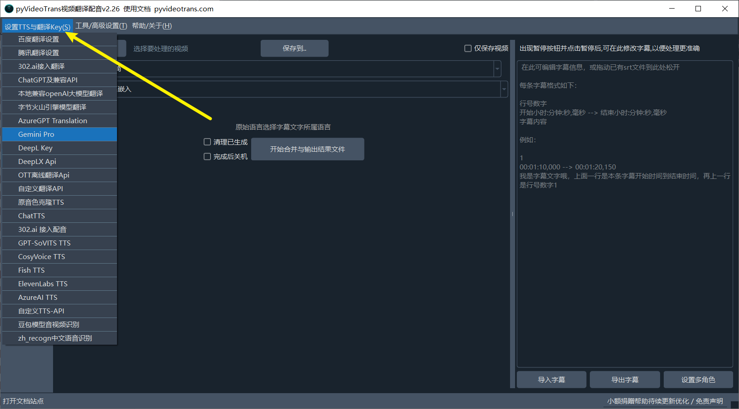Choose 302.ai接入翻译 from the menu
Screen dimensions: 739x409
click(59, 67)
